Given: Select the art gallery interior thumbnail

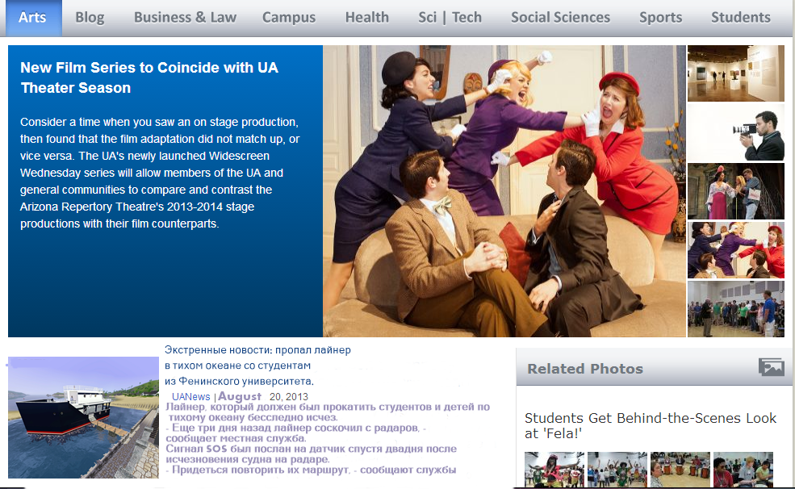Looking at the screenshot, I should 735,73.
